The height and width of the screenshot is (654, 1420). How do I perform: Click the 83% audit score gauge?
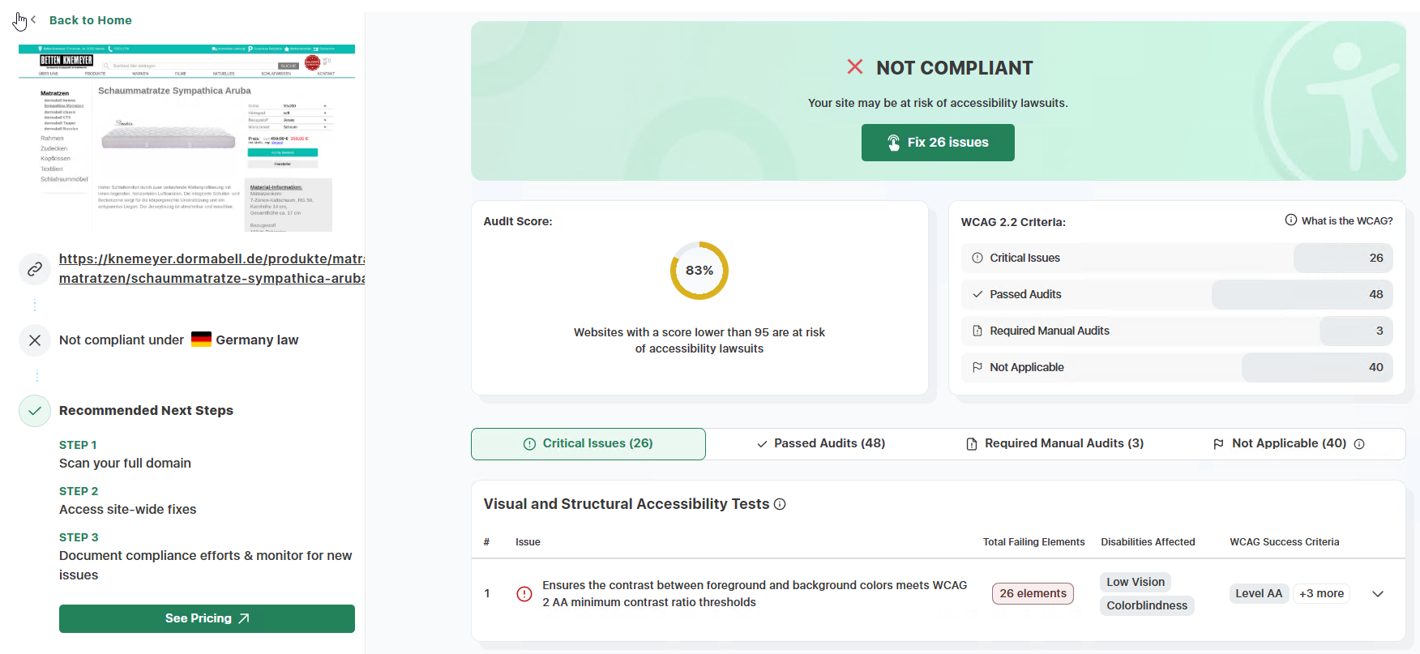pyautogui.click(x=699, y=271)
